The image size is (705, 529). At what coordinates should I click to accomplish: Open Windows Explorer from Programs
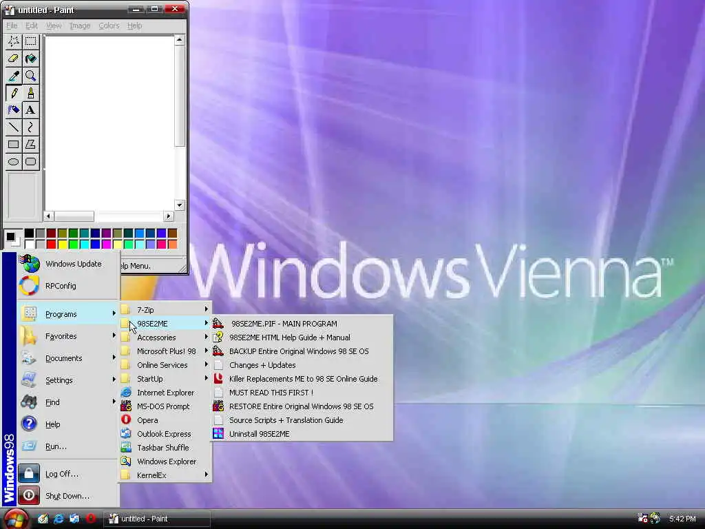(165, 461)
